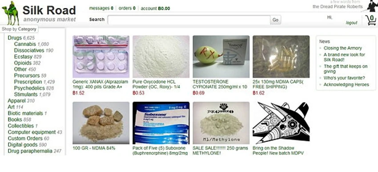Viewport: 378px width, 172px height.
Task: Open 'Closing the Armory' news item
Action: 342,48
